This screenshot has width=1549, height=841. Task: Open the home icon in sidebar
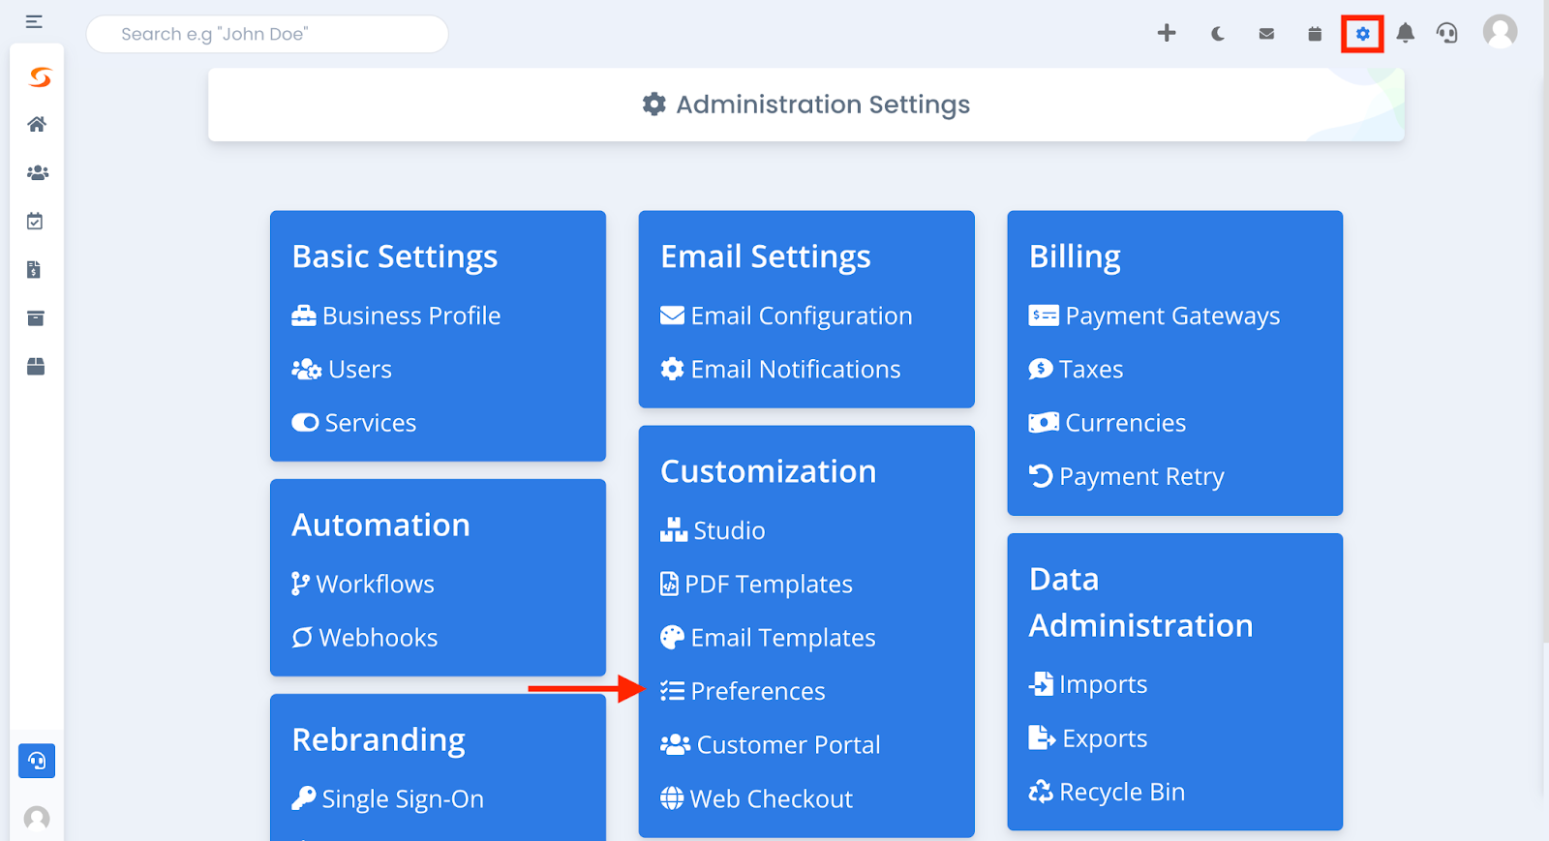tap(37, 124)
